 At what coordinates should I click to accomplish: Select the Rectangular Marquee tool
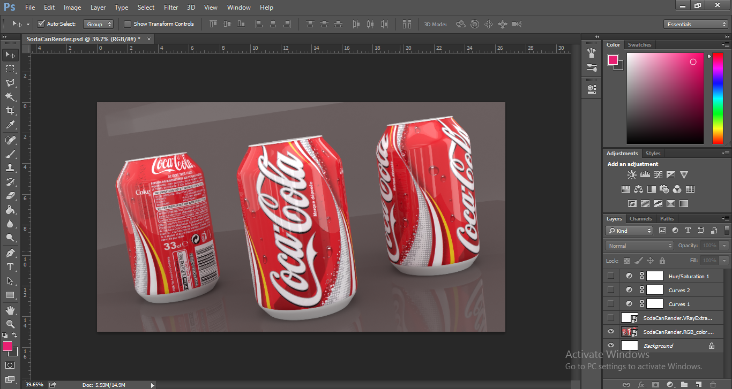click(10, 69)
